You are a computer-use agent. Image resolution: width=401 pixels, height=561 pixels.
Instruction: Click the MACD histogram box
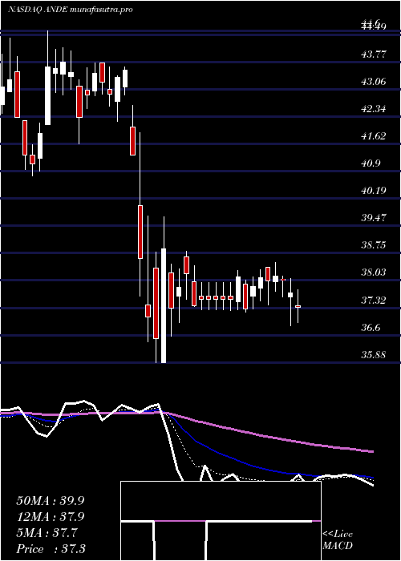(221, 521)
